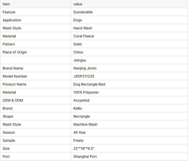188x161 pixels.
Task: Select the 'All Year' season value
Action: pos(80,132)
